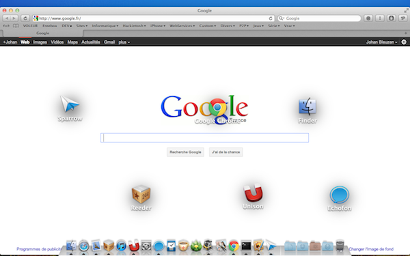Enter full screen using the title bar arrows
The height and width of the screenshot is (256, 410).
pyautogui.click(x=406, y=10)
